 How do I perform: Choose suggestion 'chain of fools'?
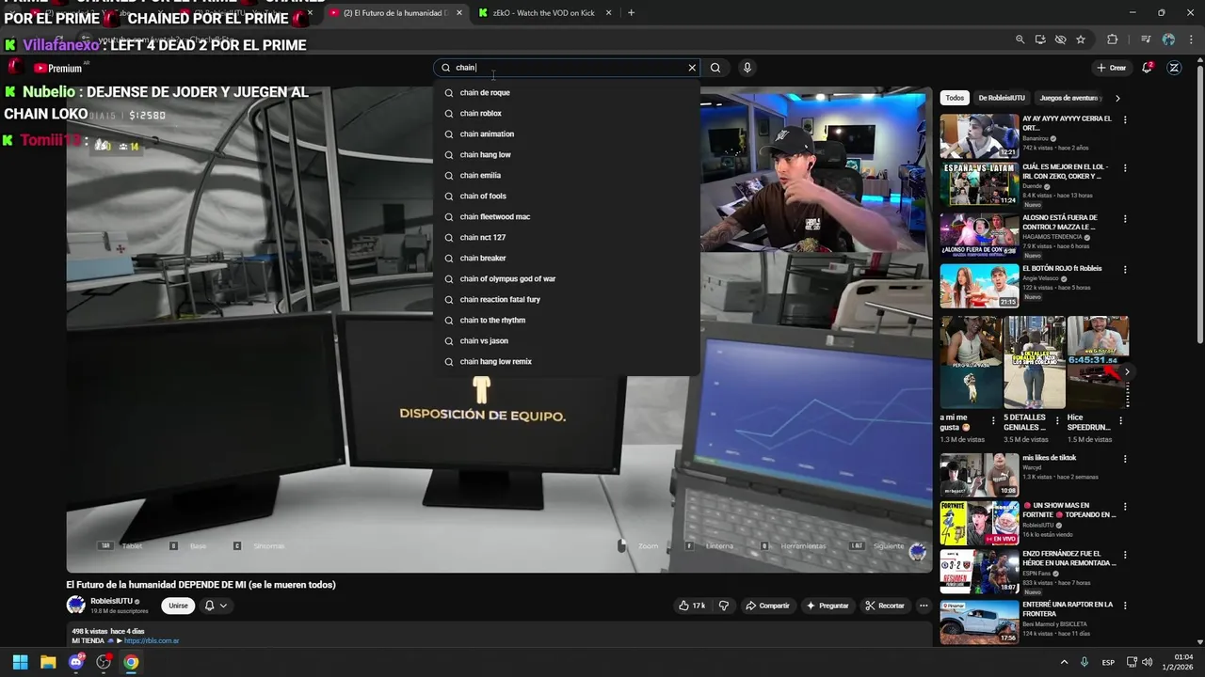click(566, 196)
